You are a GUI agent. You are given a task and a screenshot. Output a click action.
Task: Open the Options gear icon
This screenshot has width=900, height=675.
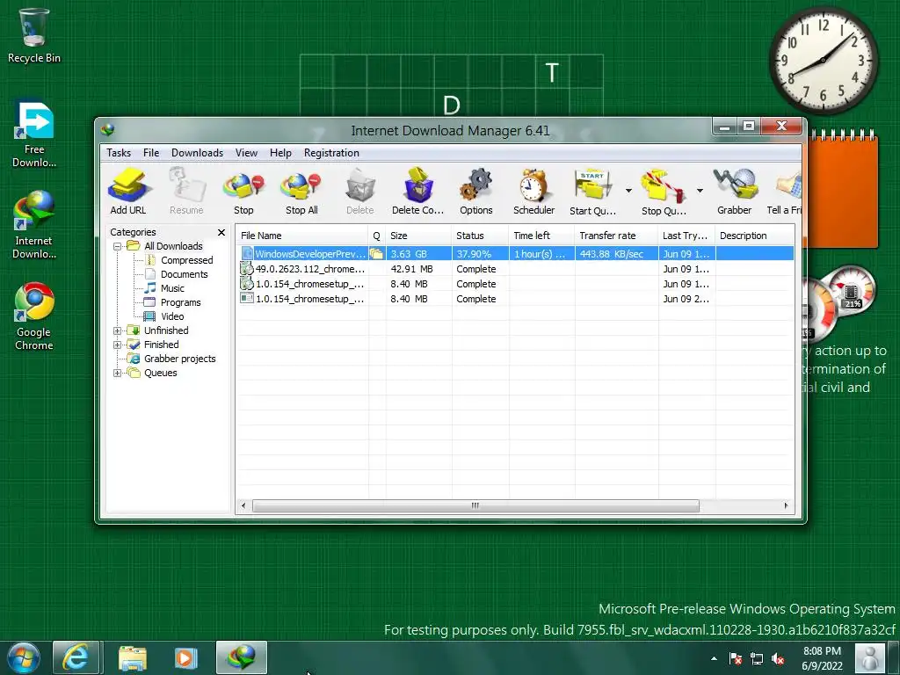[x=475, y=192]
